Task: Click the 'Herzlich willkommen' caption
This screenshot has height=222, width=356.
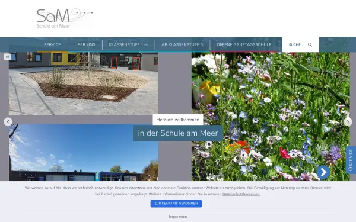Action: (x=178, y=120)
